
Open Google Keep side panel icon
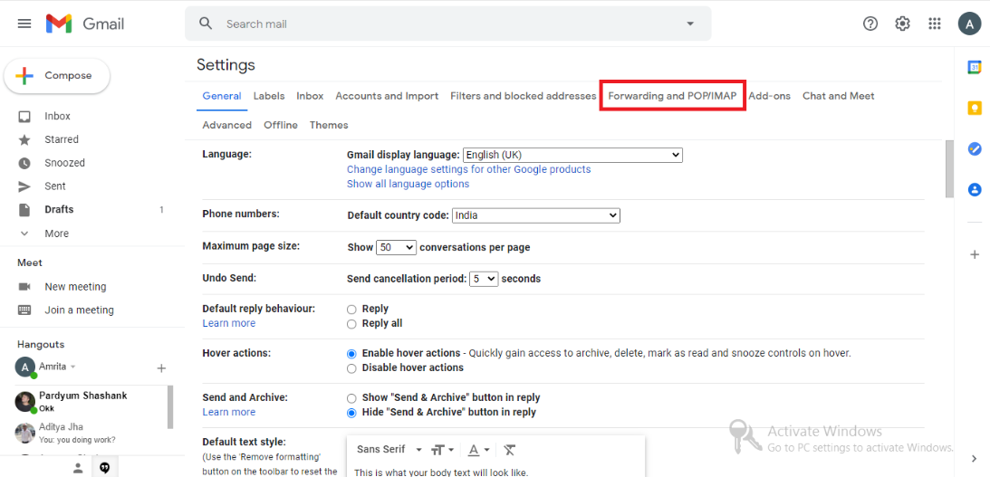[975, 109]
